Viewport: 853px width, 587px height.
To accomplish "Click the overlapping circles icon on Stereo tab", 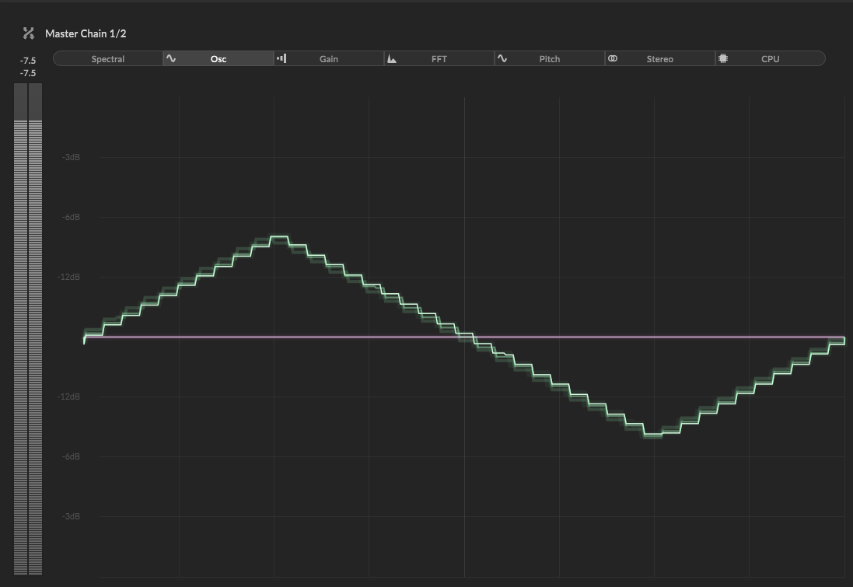I will point(613,59).
